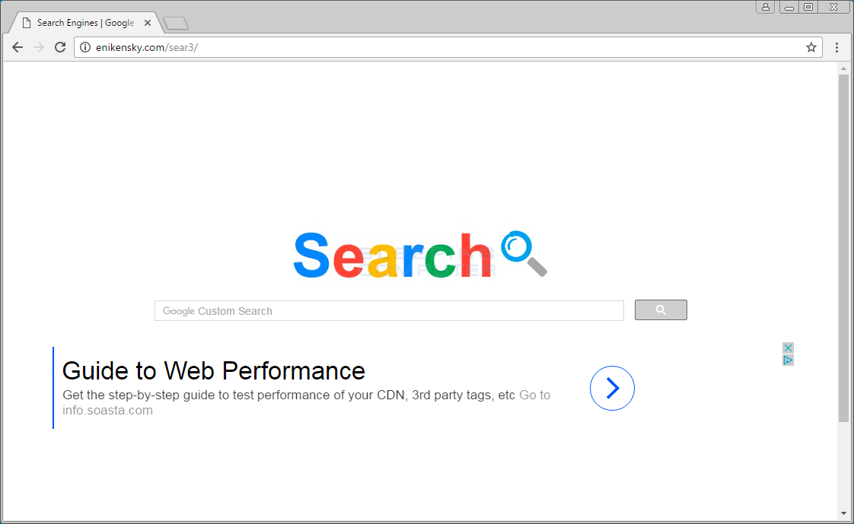View site information icon in address bar
Viewport: 854px width, 524px height.
85,47
